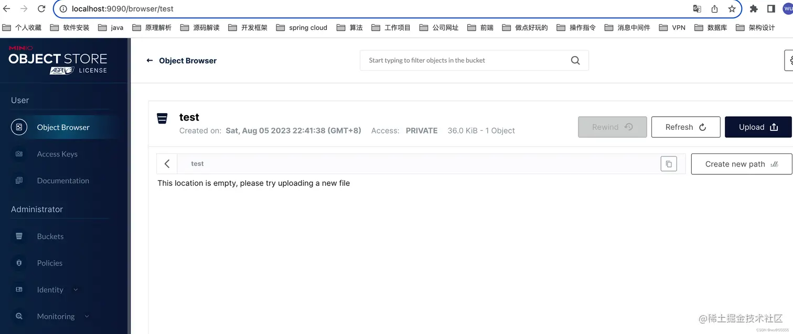
Task: Go up a level with the path back chevron
Action: pos(167,164)
